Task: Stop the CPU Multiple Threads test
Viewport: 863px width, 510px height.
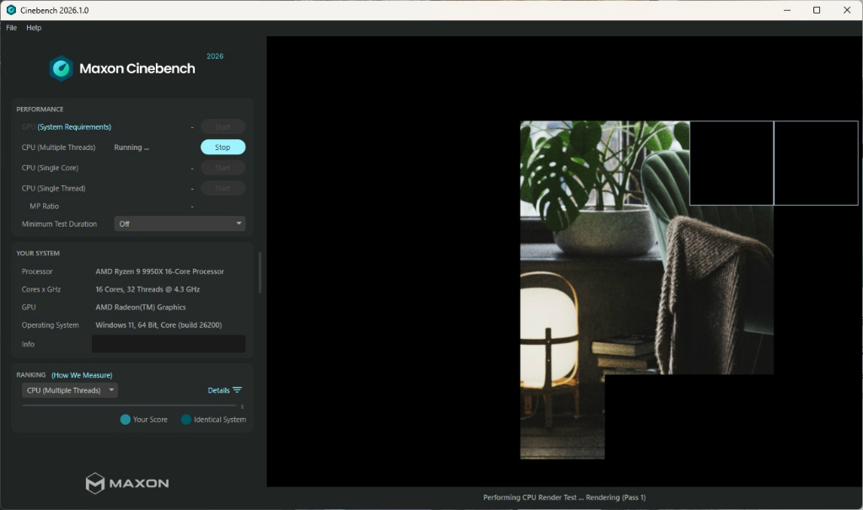Action: [x=222, y=147]
